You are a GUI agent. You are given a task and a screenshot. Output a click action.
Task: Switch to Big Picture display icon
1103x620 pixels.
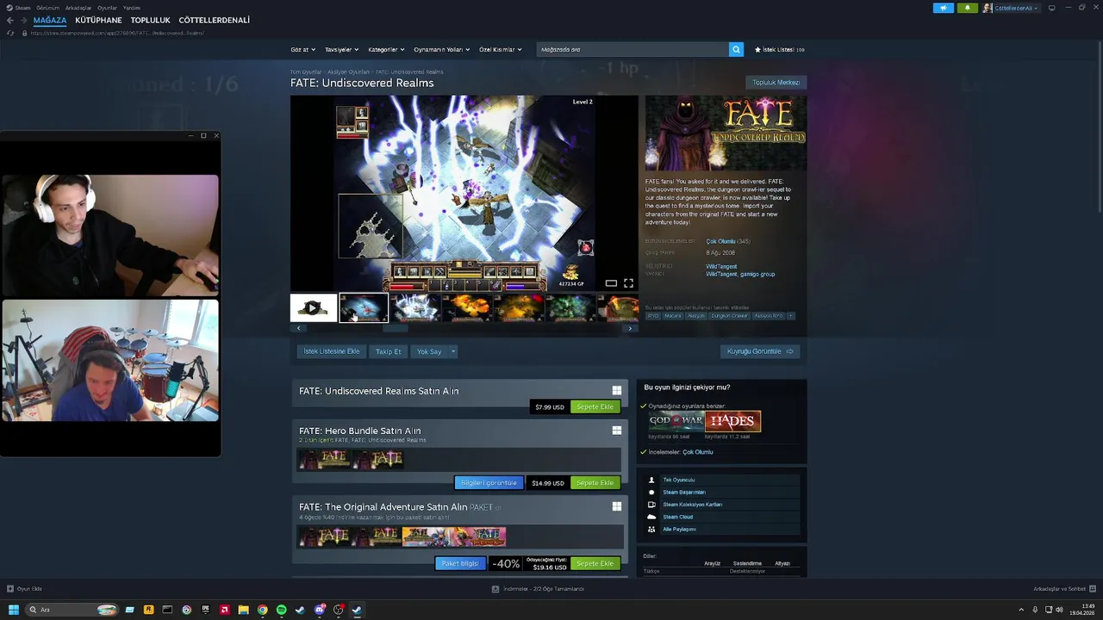click(x=1051, y=8)
